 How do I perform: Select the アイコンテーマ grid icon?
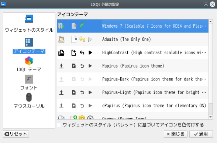point(29,42)
